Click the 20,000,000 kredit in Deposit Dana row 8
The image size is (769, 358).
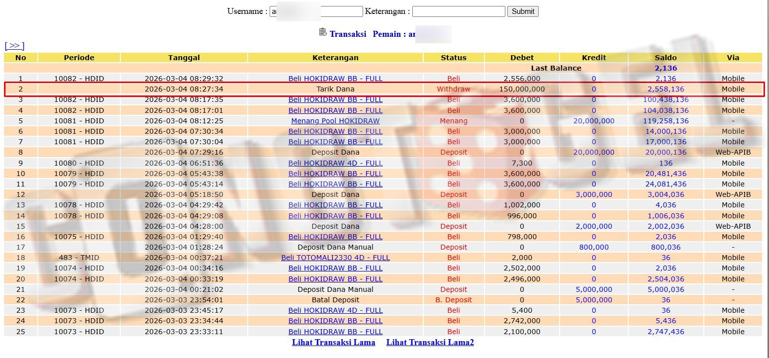click(593, 152)
